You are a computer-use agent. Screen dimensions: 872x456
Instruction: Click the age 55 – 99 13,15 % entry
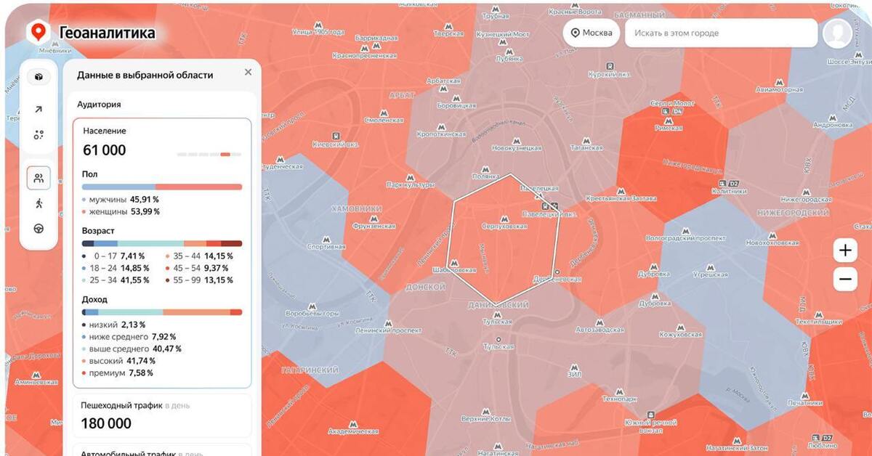click(199, 280)
